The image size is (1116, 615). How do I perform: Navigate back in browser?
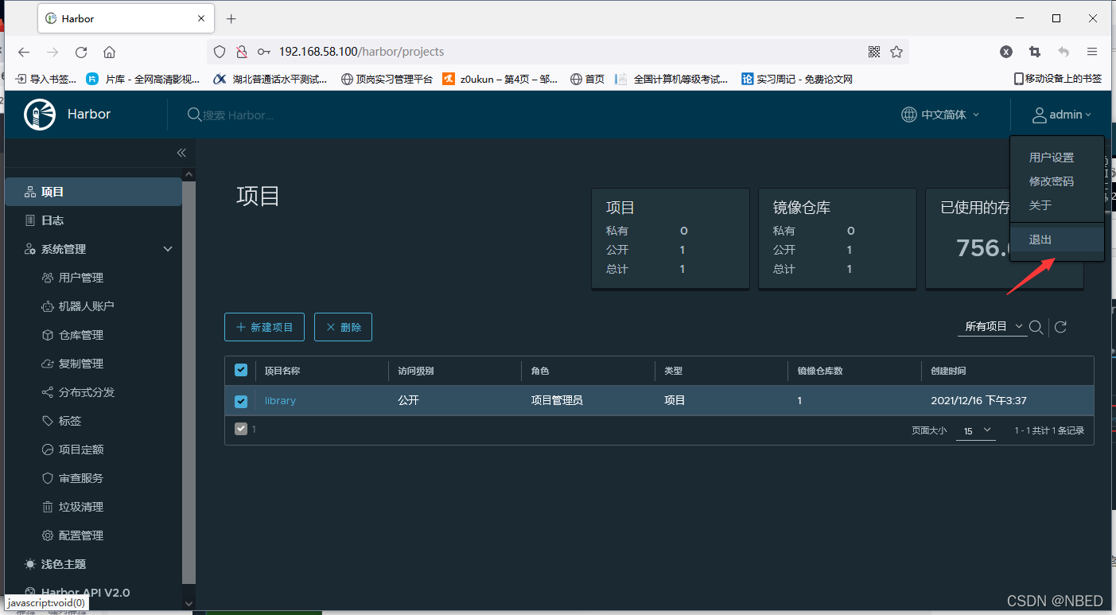[24, 52]
